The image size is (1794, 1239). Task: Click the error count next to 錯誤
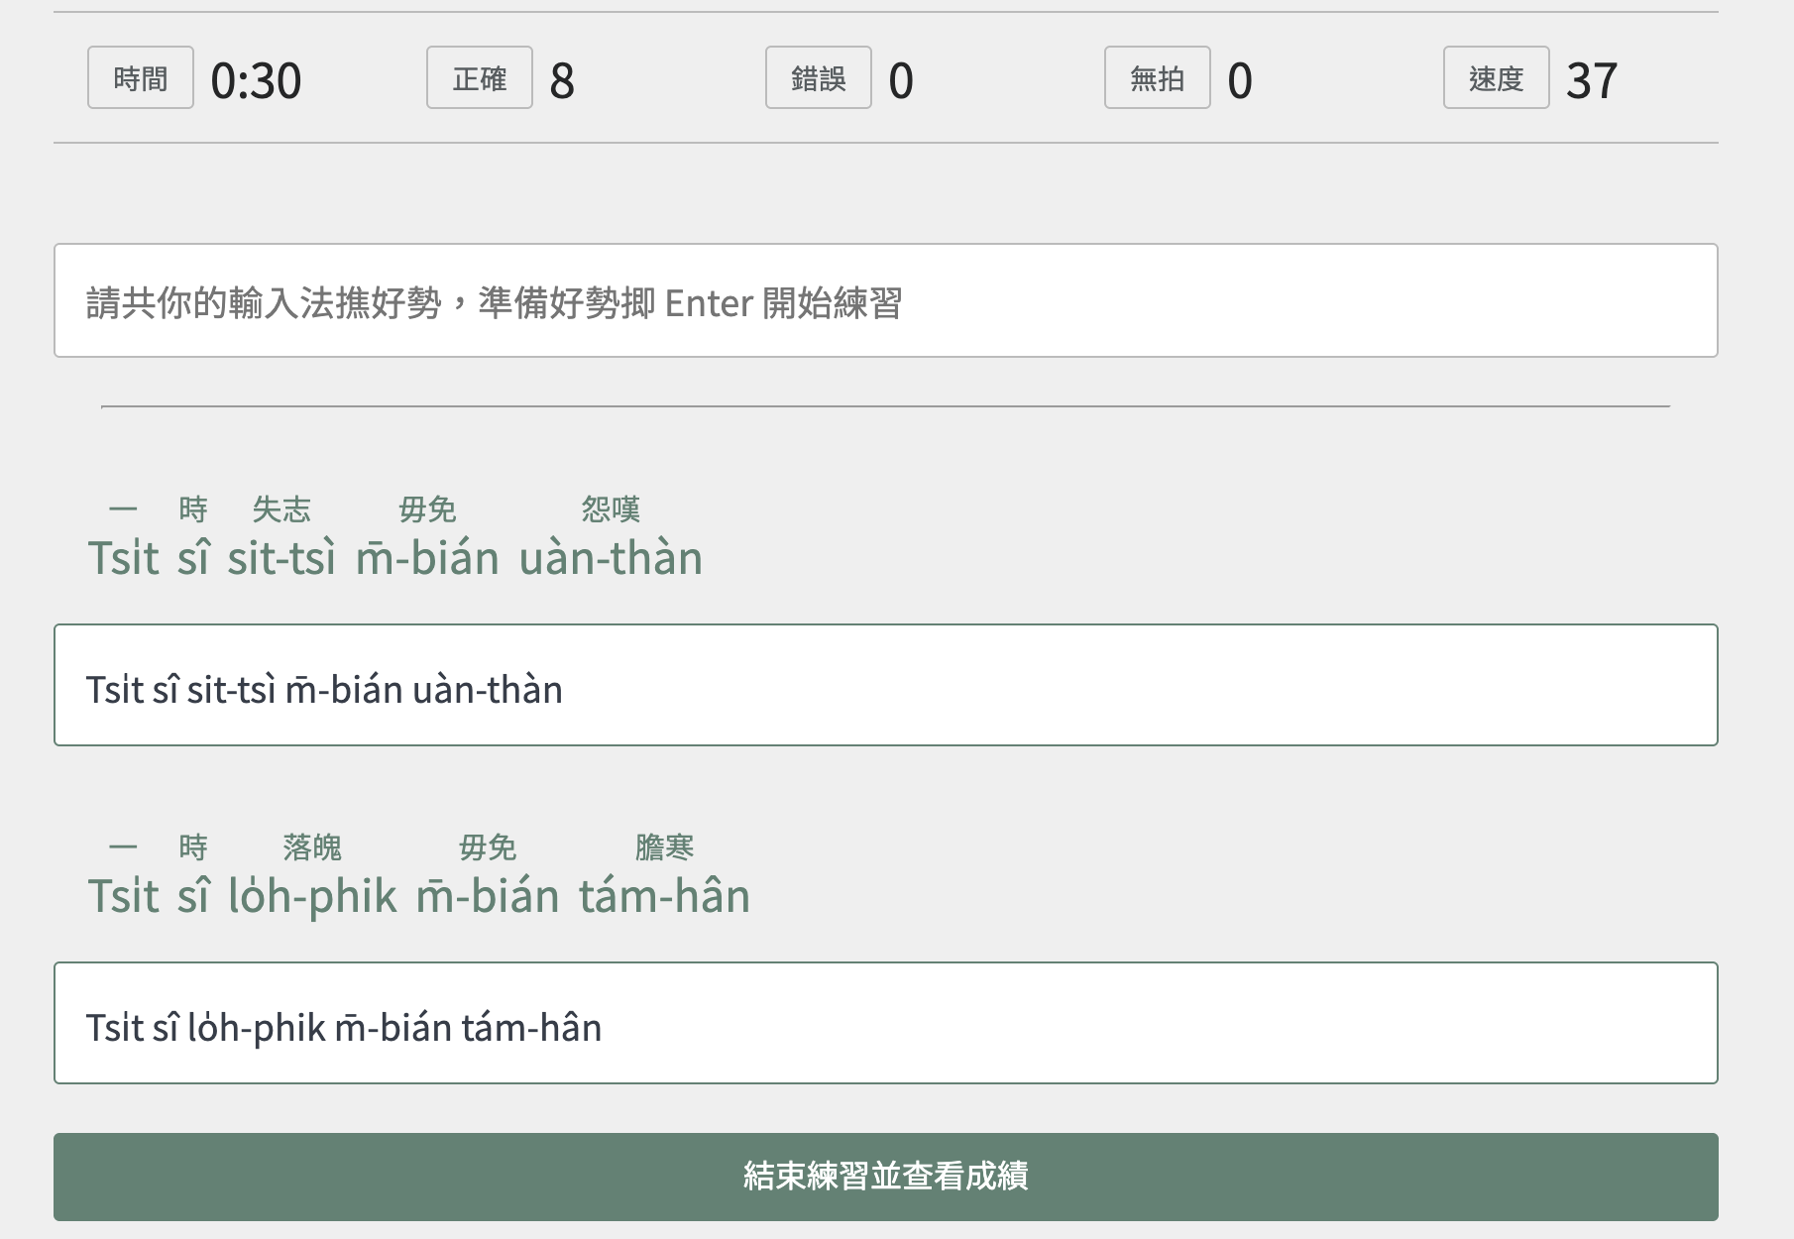901,81
